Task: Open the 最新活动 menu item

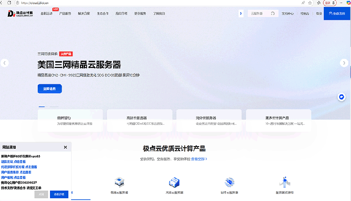Action: coord(47,14)
